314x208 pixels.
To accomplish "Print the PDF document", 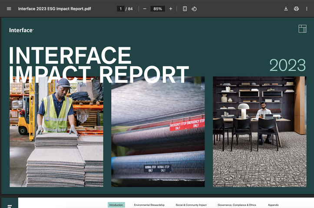I will pos(296,9).
